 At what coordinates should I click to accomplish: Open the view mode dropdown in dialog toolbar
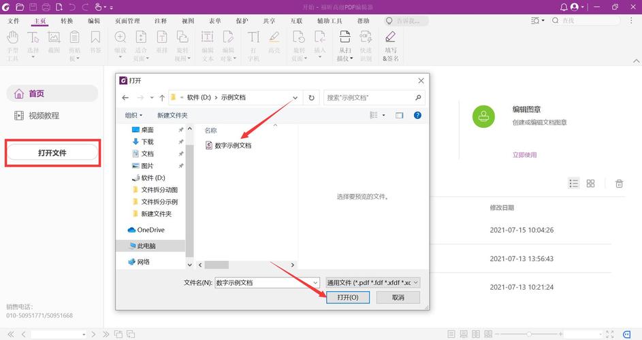click(x=384, y=116)
